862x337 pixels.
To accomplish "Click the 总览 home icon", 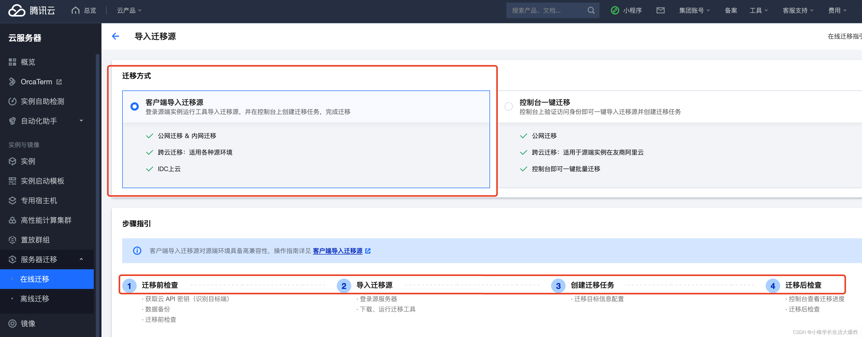I will (76, 10).
